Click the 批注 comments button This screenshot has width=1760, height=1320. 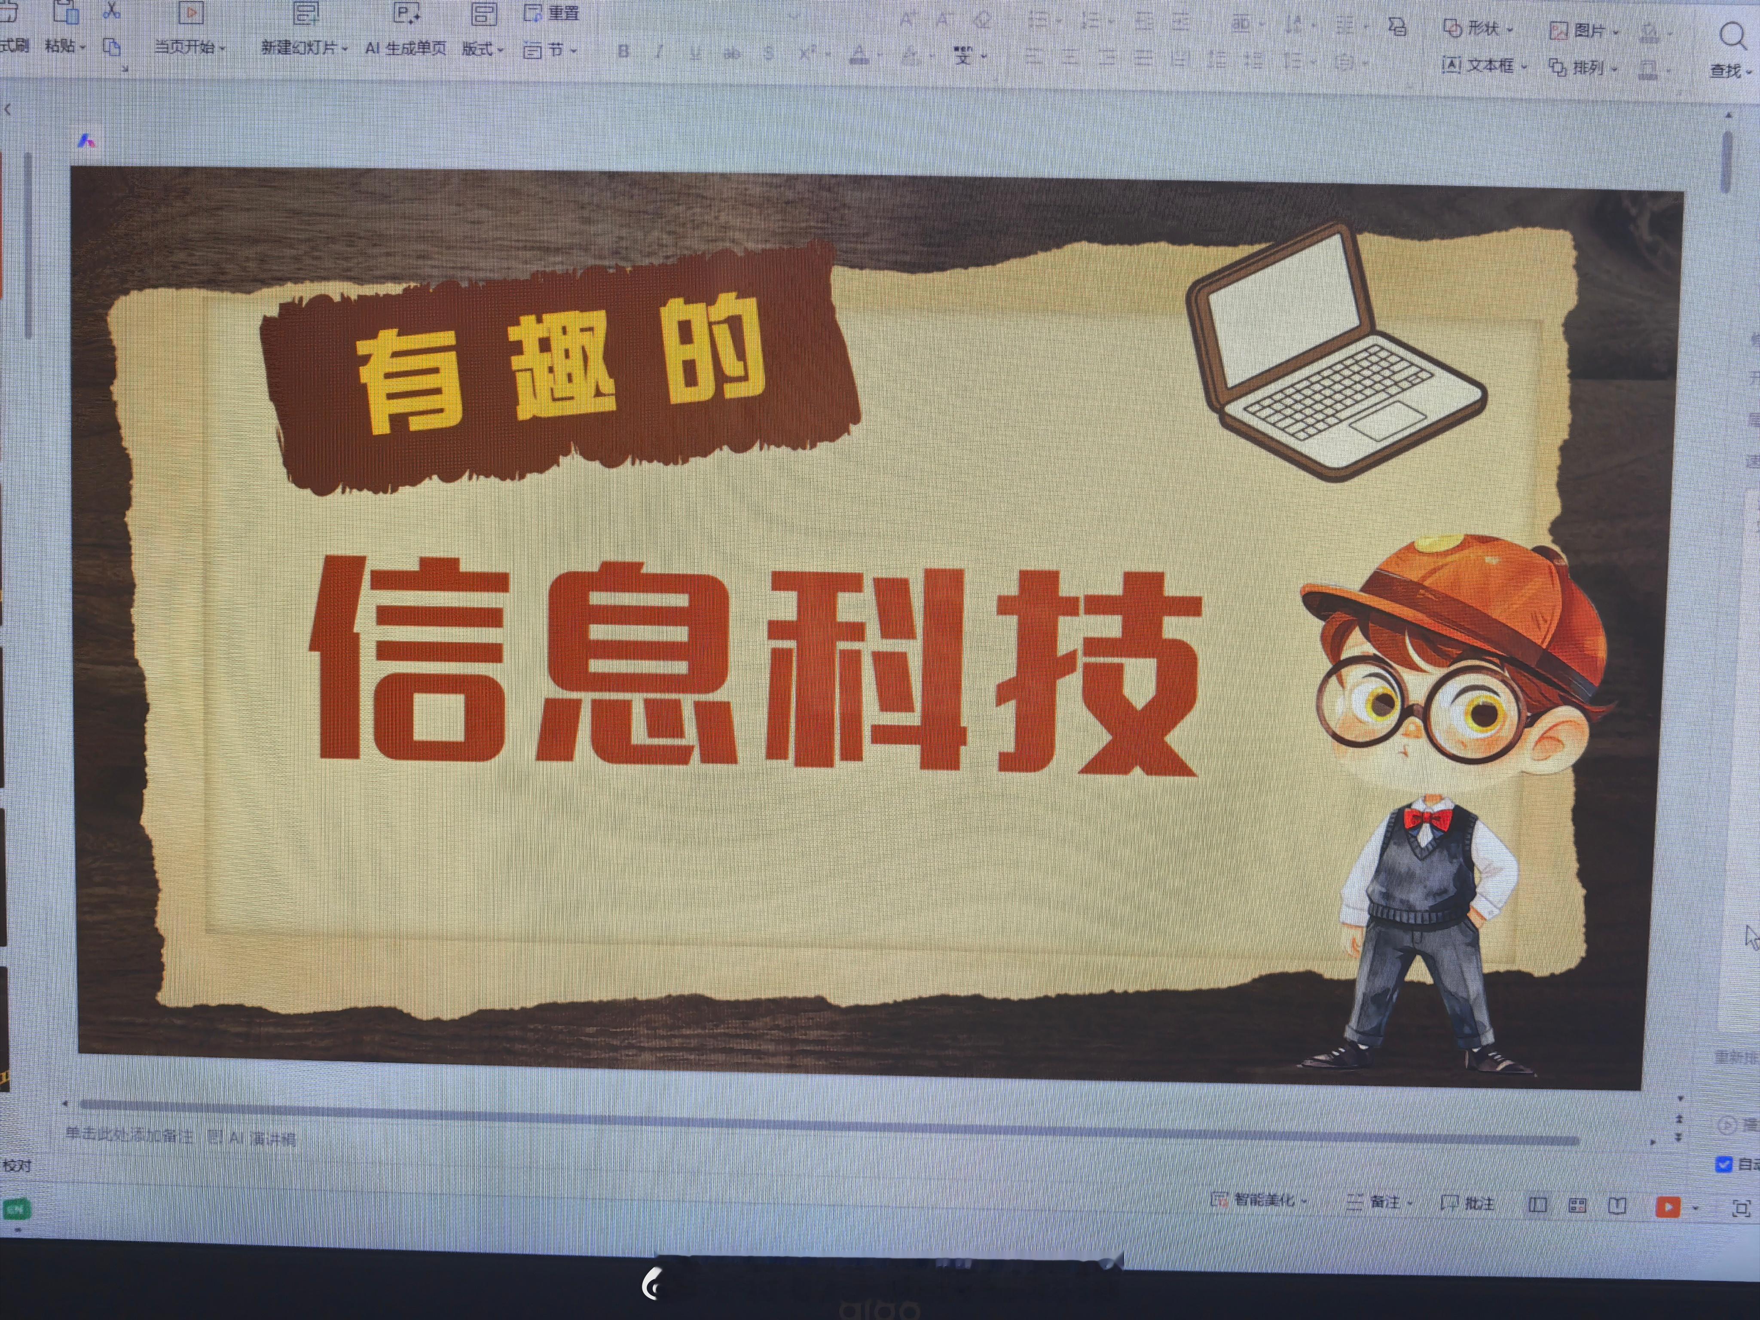[x=1468, y=1204]
